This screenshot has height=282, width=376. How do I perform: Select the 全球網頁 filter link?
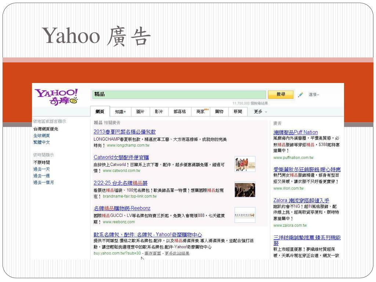point(41,135)
